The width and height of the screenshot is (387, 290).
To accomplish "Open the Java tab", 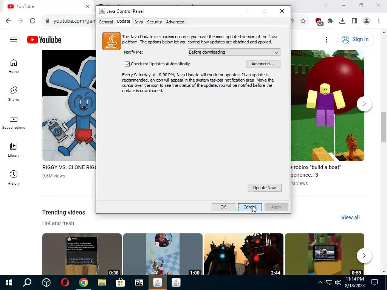I will (x=139, y=22).
